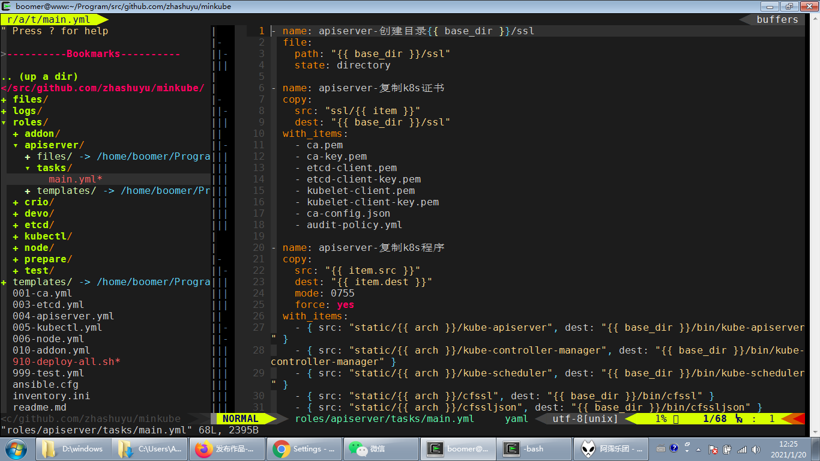Collapse the roles directory node
The image size is (820, 461).
pyautogui.click(x=4, y=122)
